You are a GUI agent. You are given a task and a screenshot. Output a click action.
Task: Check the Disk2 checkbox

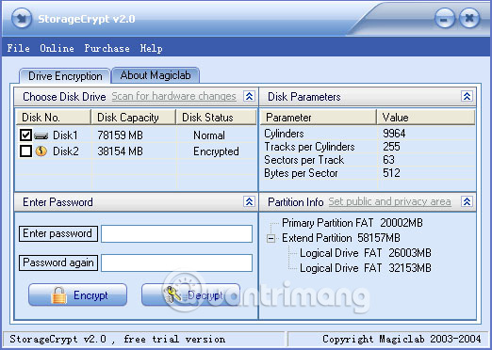coord(25,151)
